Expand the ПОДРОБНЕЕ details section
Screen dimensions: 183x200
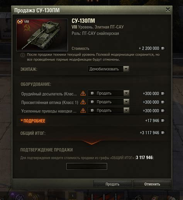pos(33,121)
